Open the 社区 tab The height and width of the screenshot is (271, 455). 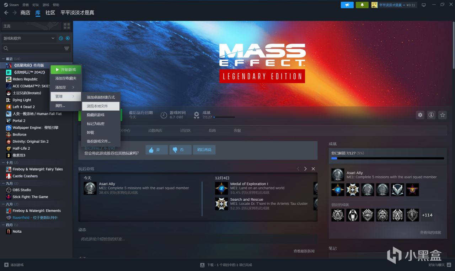[50, 12]
